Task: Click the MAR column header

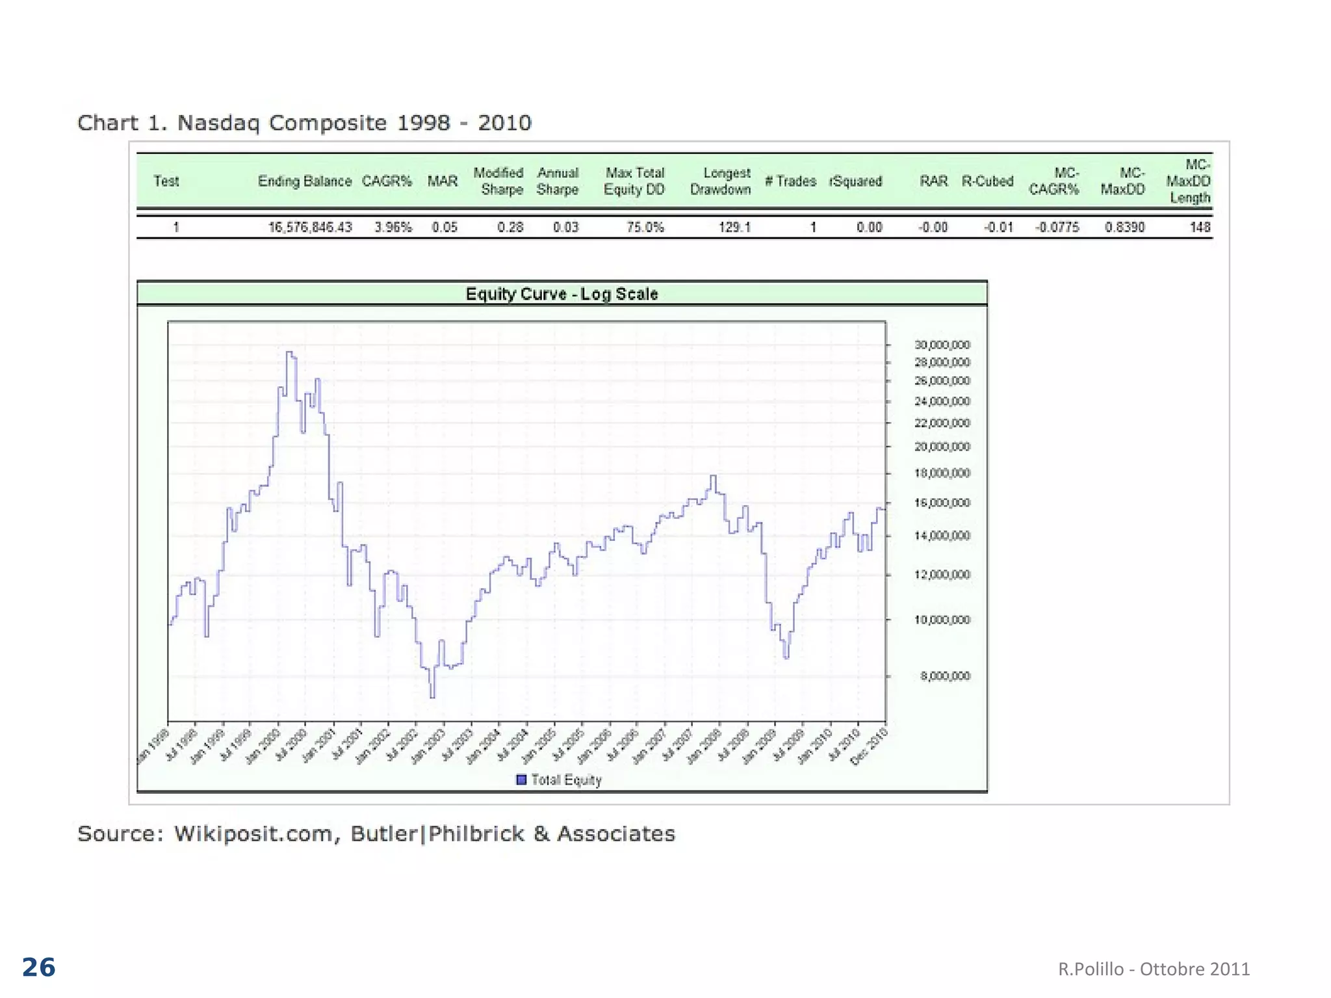Action: pyautogui.click(x=442, y=181)
